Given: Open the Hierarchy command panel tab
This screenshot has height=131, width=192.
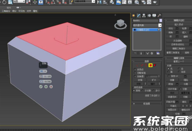Looking at the screenshot, I should (x=143, y=16).
